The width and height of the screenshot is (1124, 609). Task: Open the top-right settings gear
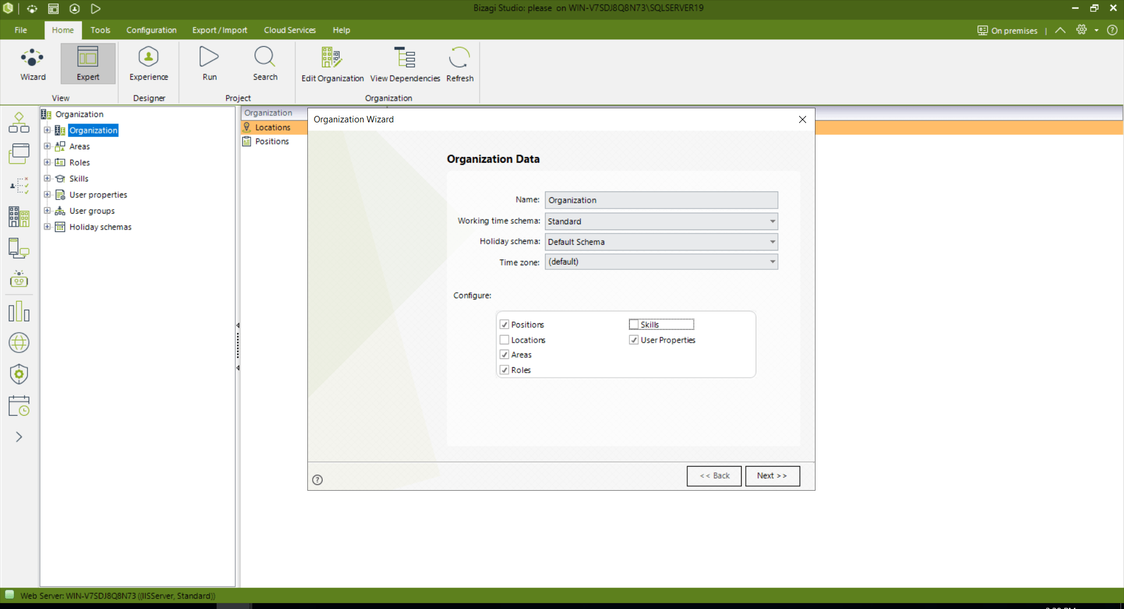1081,30
